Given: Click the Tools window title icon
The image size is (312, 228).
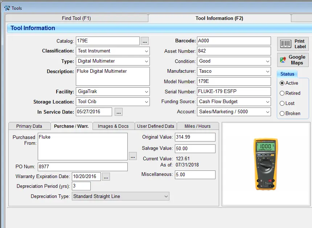Looking at the screenshot, I should point(7,8).
